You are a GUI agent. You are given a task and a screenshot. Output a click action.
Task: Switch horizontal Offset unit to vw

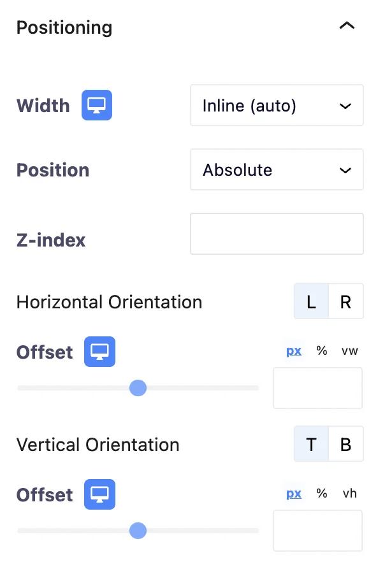click(349, 350)
